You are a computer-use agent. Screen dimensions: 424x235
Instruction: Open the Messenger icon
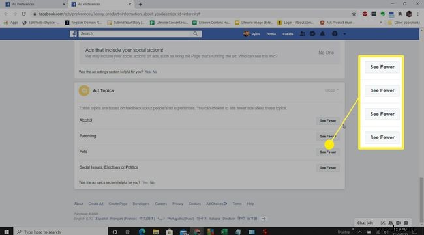tap(312, 34)
